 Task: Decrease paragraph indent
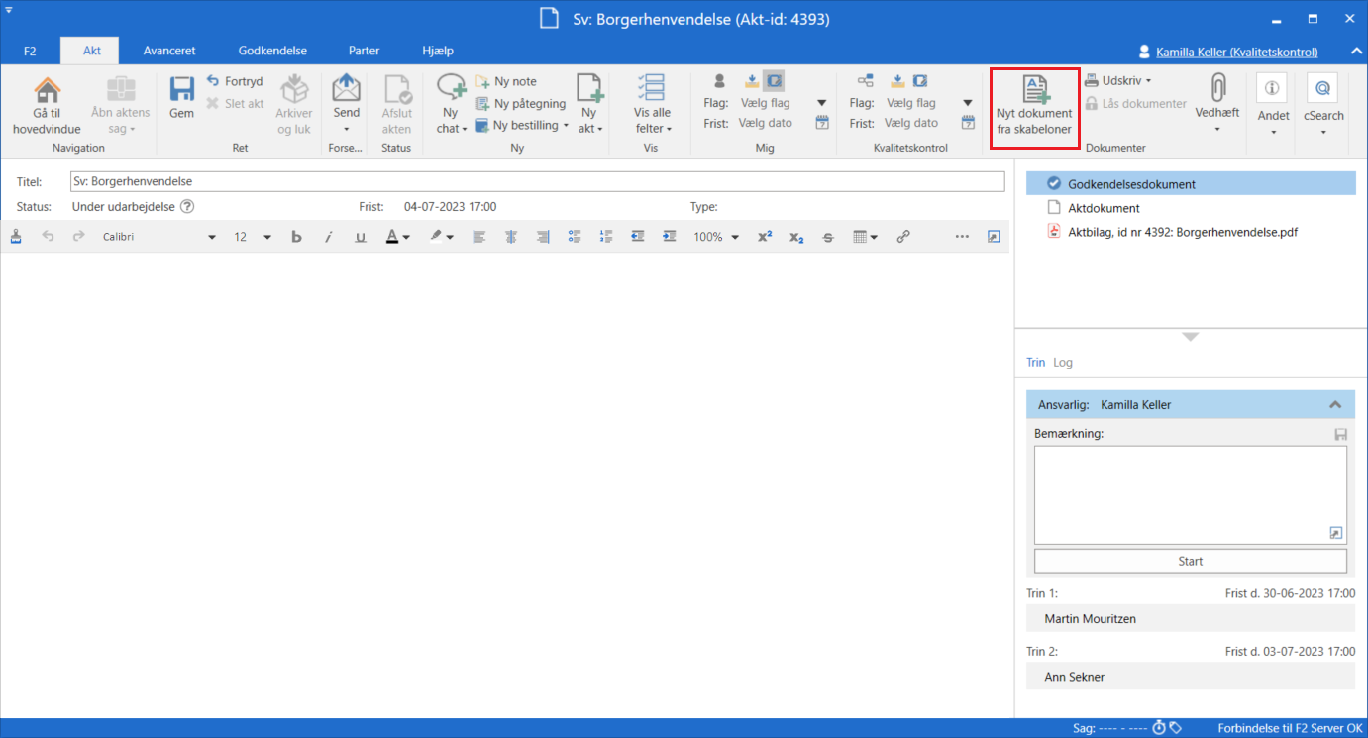638,237
